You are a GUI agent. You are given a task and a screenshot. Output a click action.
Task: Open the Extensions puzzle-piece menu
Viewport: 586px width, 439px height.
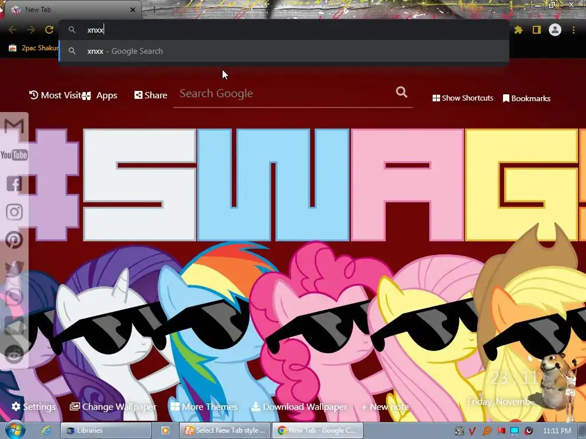click(518, 30)
